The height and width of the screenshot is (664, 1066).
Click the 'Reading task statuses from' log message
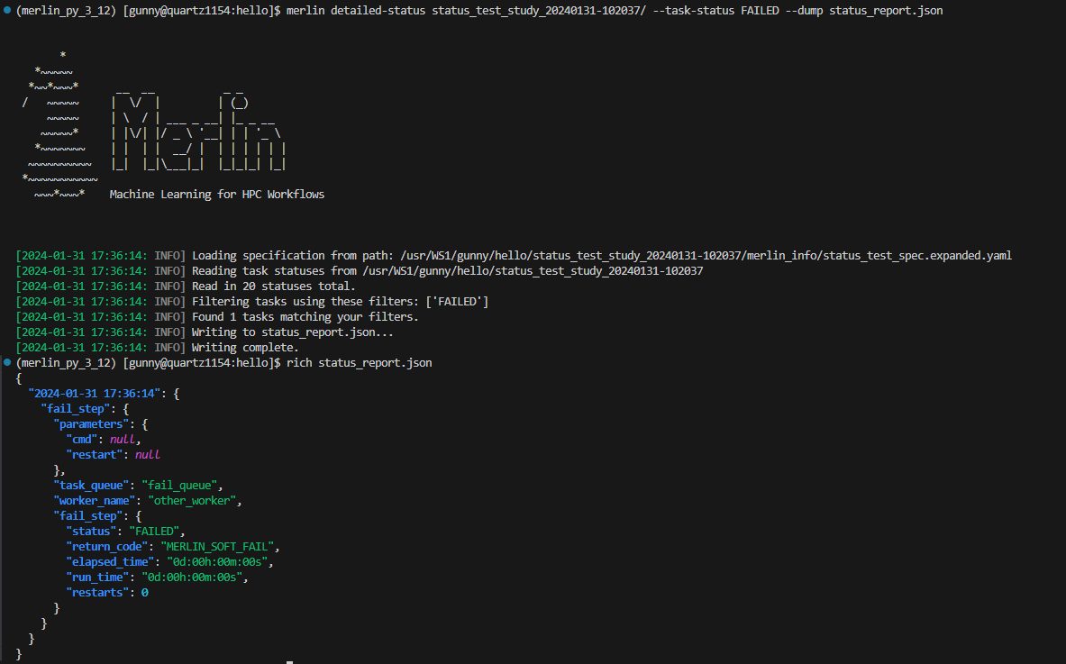point(274,271)
